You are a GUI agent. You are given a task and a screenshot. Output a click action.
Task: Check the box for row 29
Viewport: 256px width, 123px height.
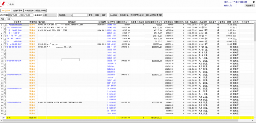coord(5,103)
